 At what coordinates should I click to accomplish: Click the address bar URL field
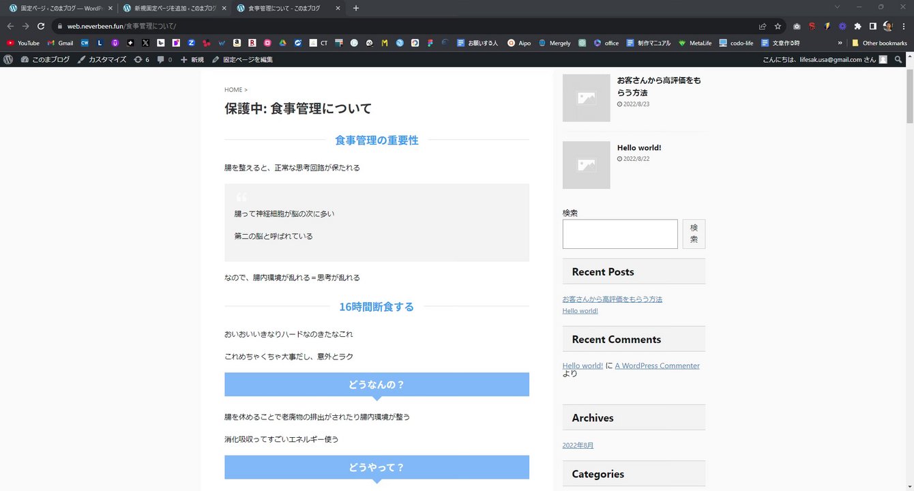point(409,26)
